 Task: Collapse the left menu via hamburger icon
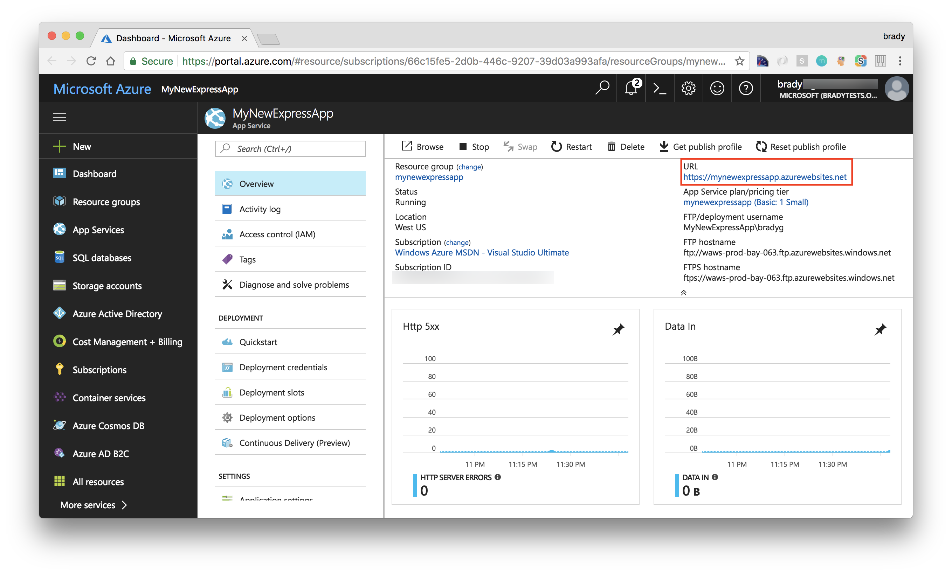pos(60,117)
